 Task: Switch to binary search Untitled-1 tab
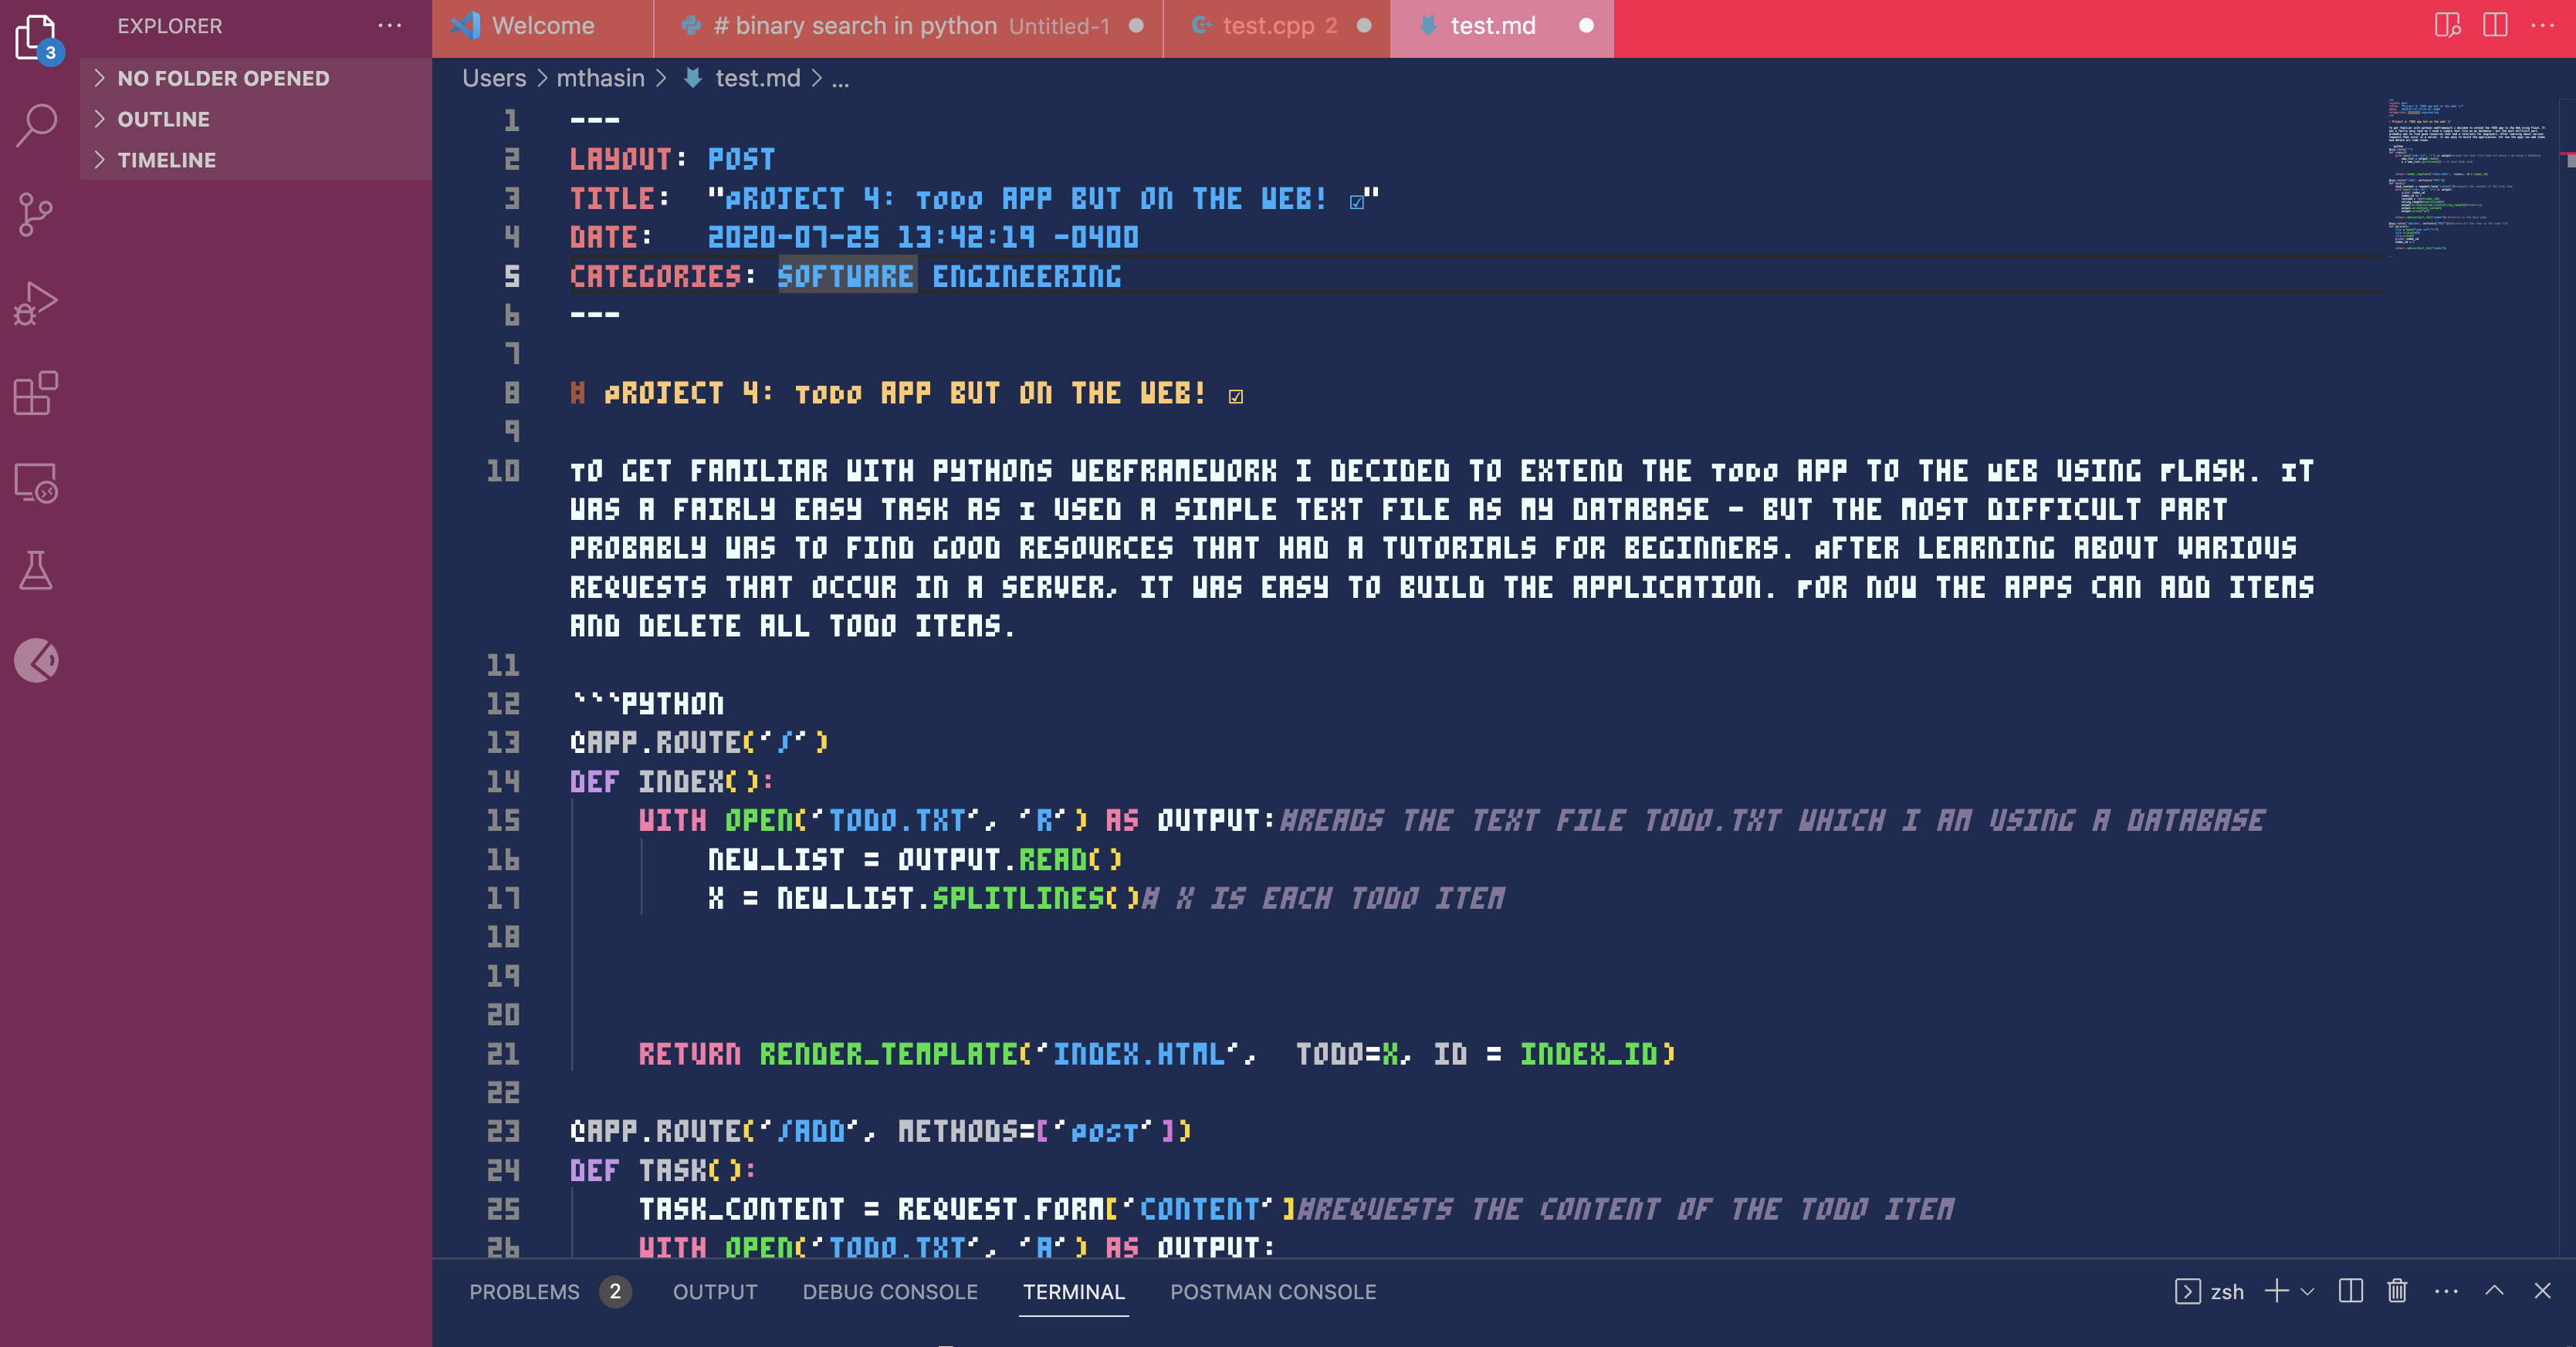[908, 27]
